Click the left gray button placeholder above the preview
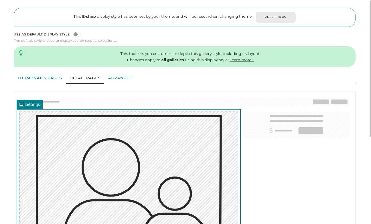The image size is (371, 224). coord(321,102)
